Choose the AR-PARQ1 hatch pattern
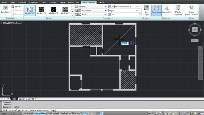This screenshot has height=115, width=204. tap(41, 11)
